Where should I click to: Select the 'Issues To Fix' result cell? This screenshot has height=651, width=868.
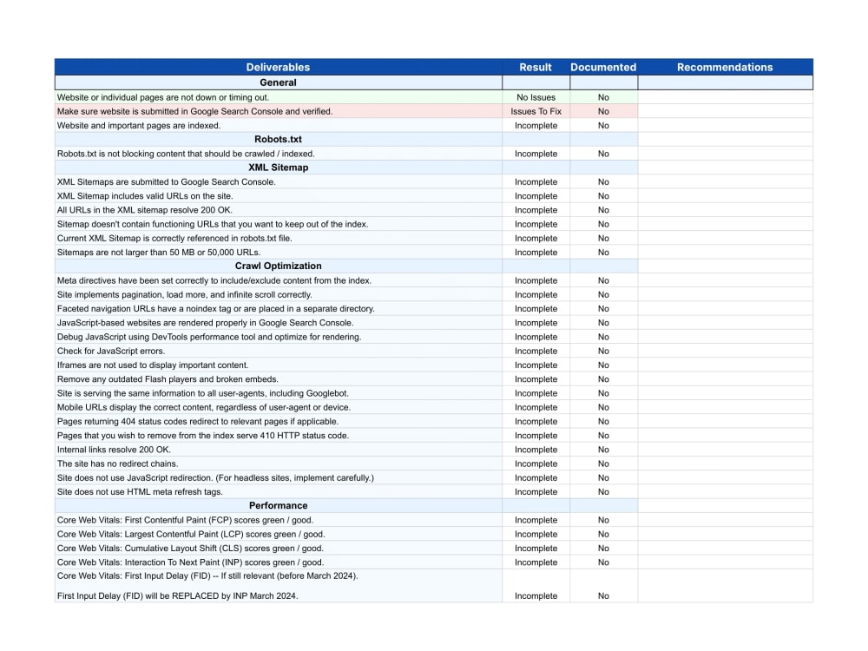pyautogui.click(x=536, y=111)
